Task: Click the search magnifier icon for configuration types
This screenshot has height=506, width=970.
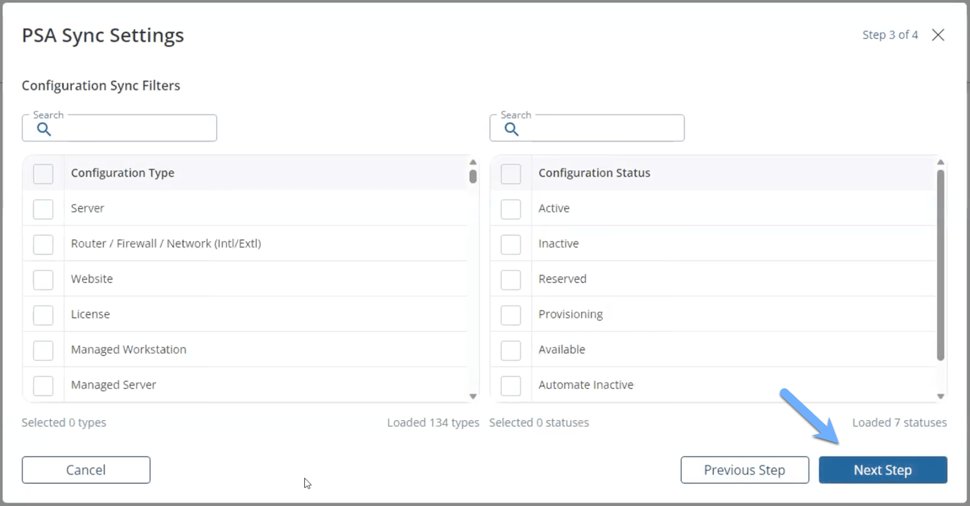Action: point(44,129)
